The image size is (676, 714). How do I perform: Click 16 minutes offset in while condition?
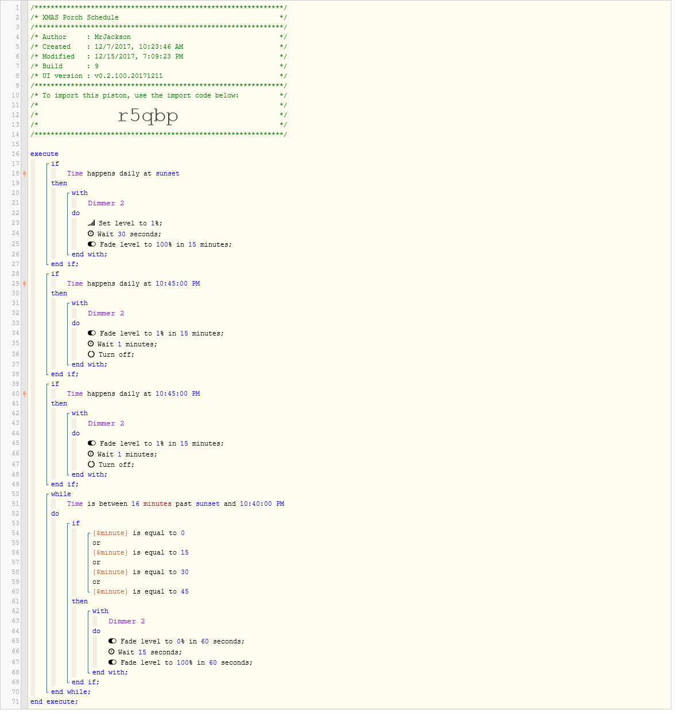pyautogui.click(x=151, y=504)
